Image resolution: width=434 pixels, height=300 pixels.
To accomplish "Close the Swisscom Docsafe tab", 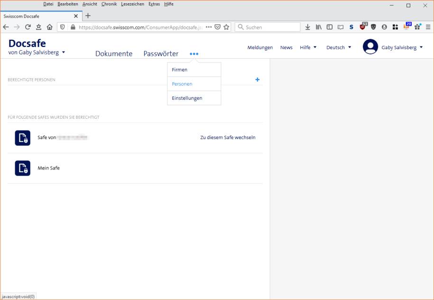I will [76, 16].
